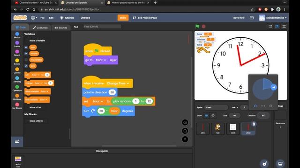Viewport: 300px width, 168px height.
Task: Check the my variable checkbox
Action: point(26,60)
